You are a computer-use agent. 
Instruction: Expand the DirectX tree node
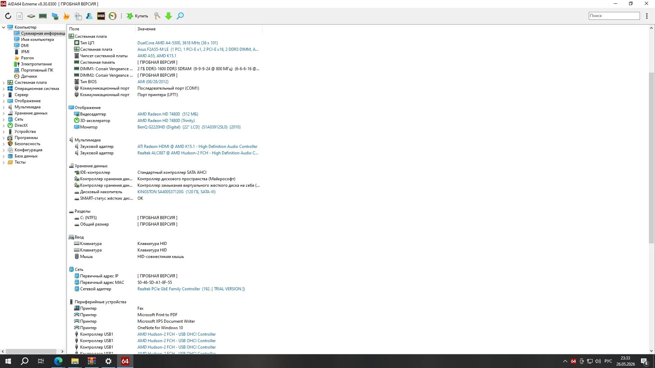(x=3, y=125)
